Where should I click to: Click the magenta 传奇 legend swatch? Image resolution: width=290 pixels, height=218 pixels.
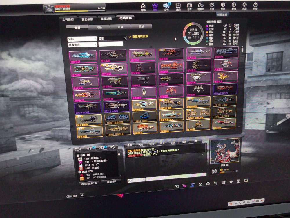[207, 26]
